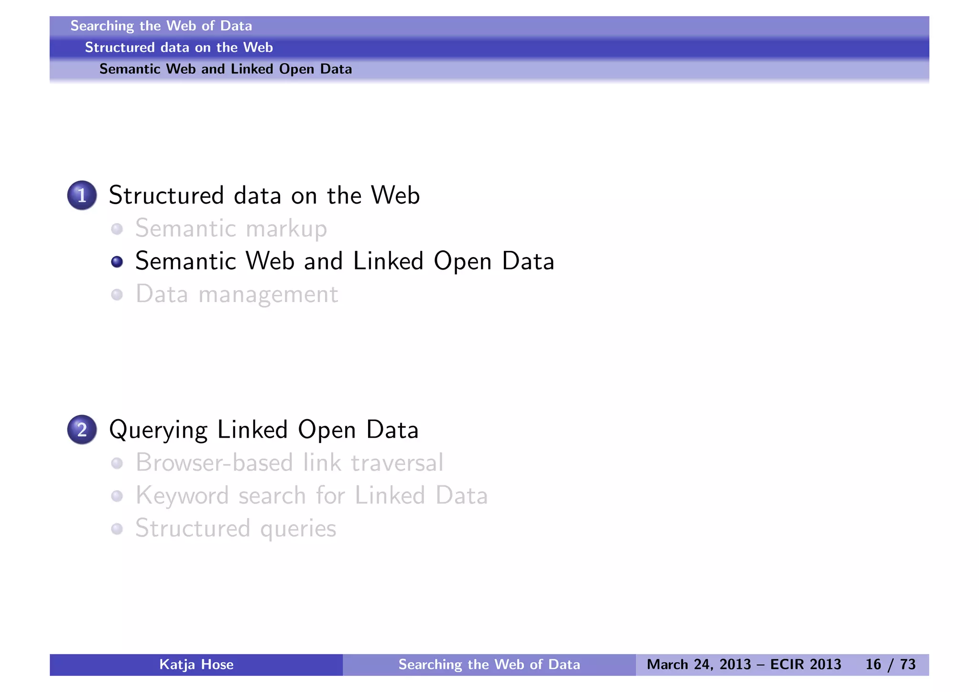Click the bullet beside 'Data management'
979x692 pixels.
[117, 295]
